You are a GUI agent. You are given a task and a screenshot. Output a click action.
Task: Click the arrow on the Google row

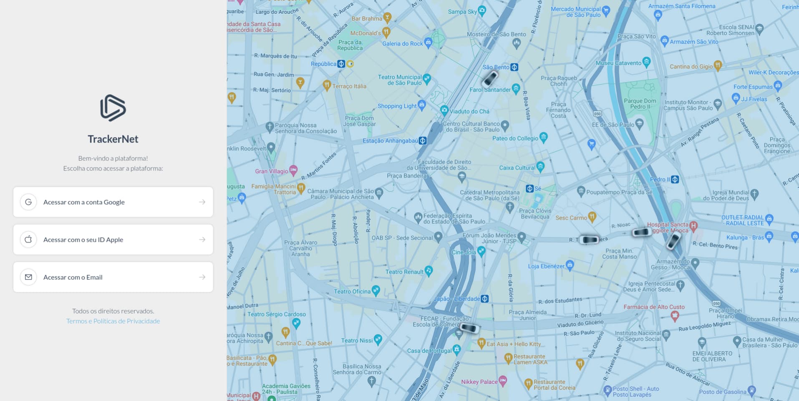pos(202,202)
